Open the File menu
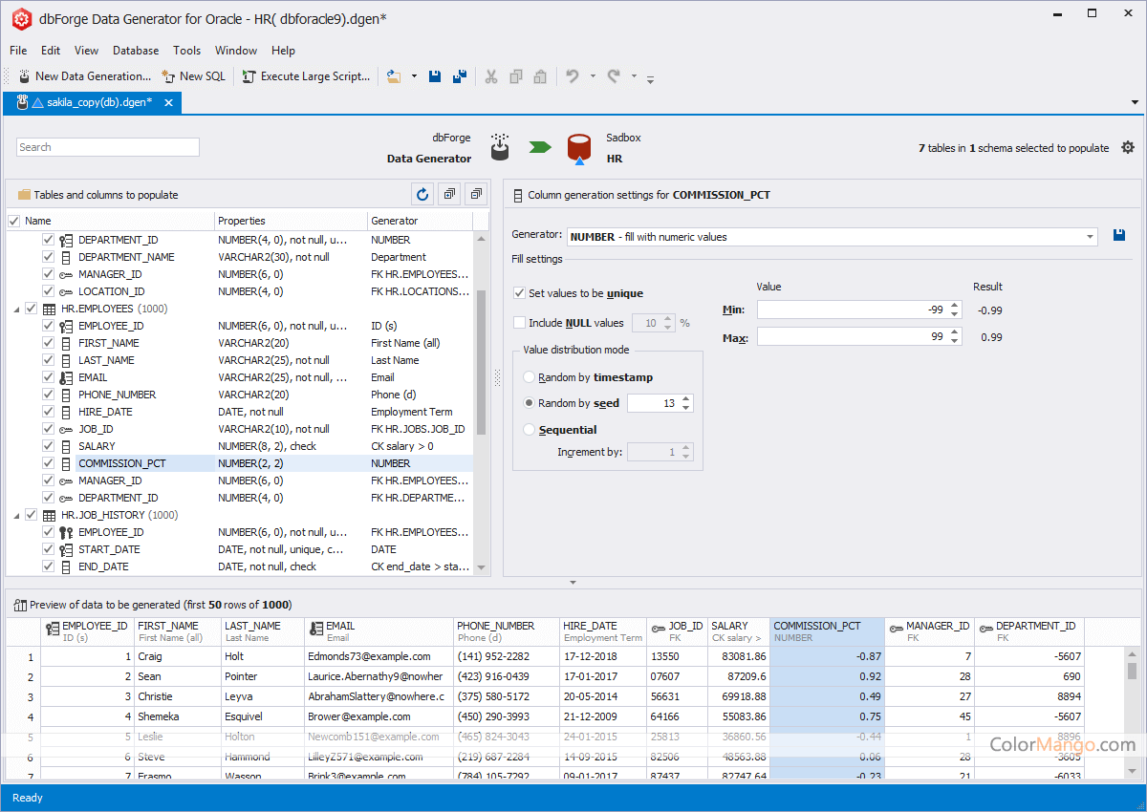Image resolution: width=1147 pixels, height=812 pixels. pyautogui.click(x=18, y=51)
